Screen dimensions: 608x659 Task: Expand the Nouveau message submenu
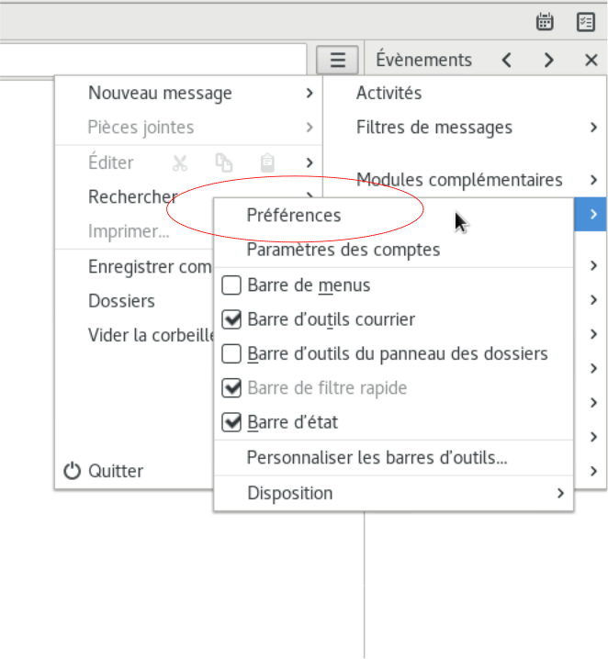tap(189, 93)
